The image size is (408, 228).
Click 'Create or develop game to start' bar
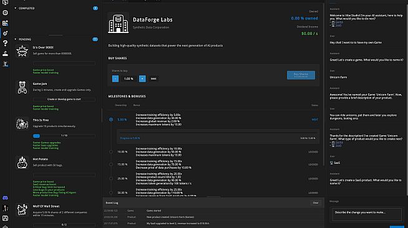64,99
